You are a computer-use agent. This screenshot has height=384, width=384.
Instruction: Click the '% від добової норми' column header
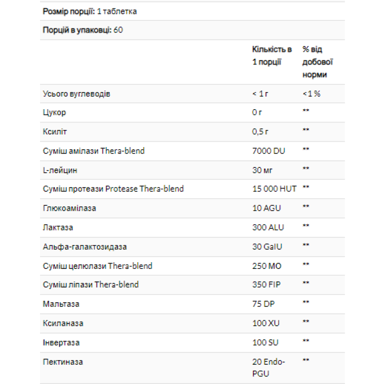(318, 61)
